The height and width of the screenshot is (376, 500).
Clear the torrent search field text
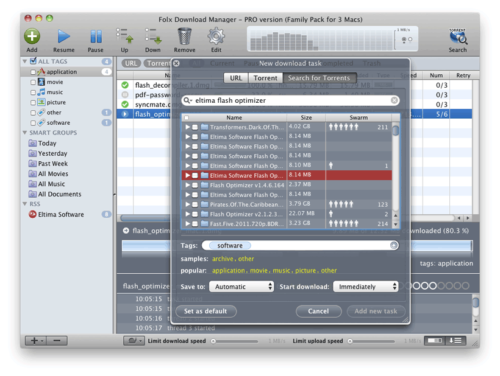click(394, 100)
